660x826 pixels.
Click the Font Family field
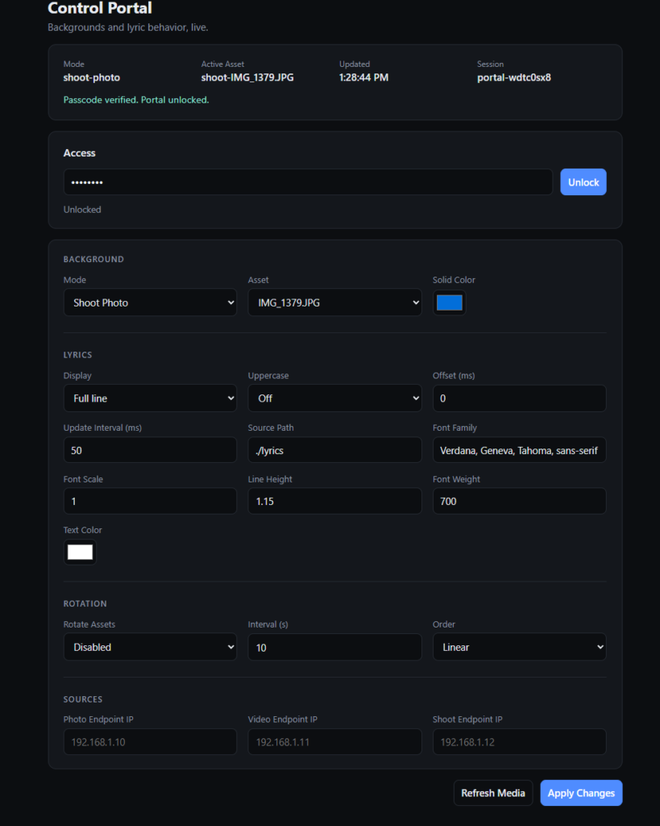pyautogui.click(x=520, y=450)
